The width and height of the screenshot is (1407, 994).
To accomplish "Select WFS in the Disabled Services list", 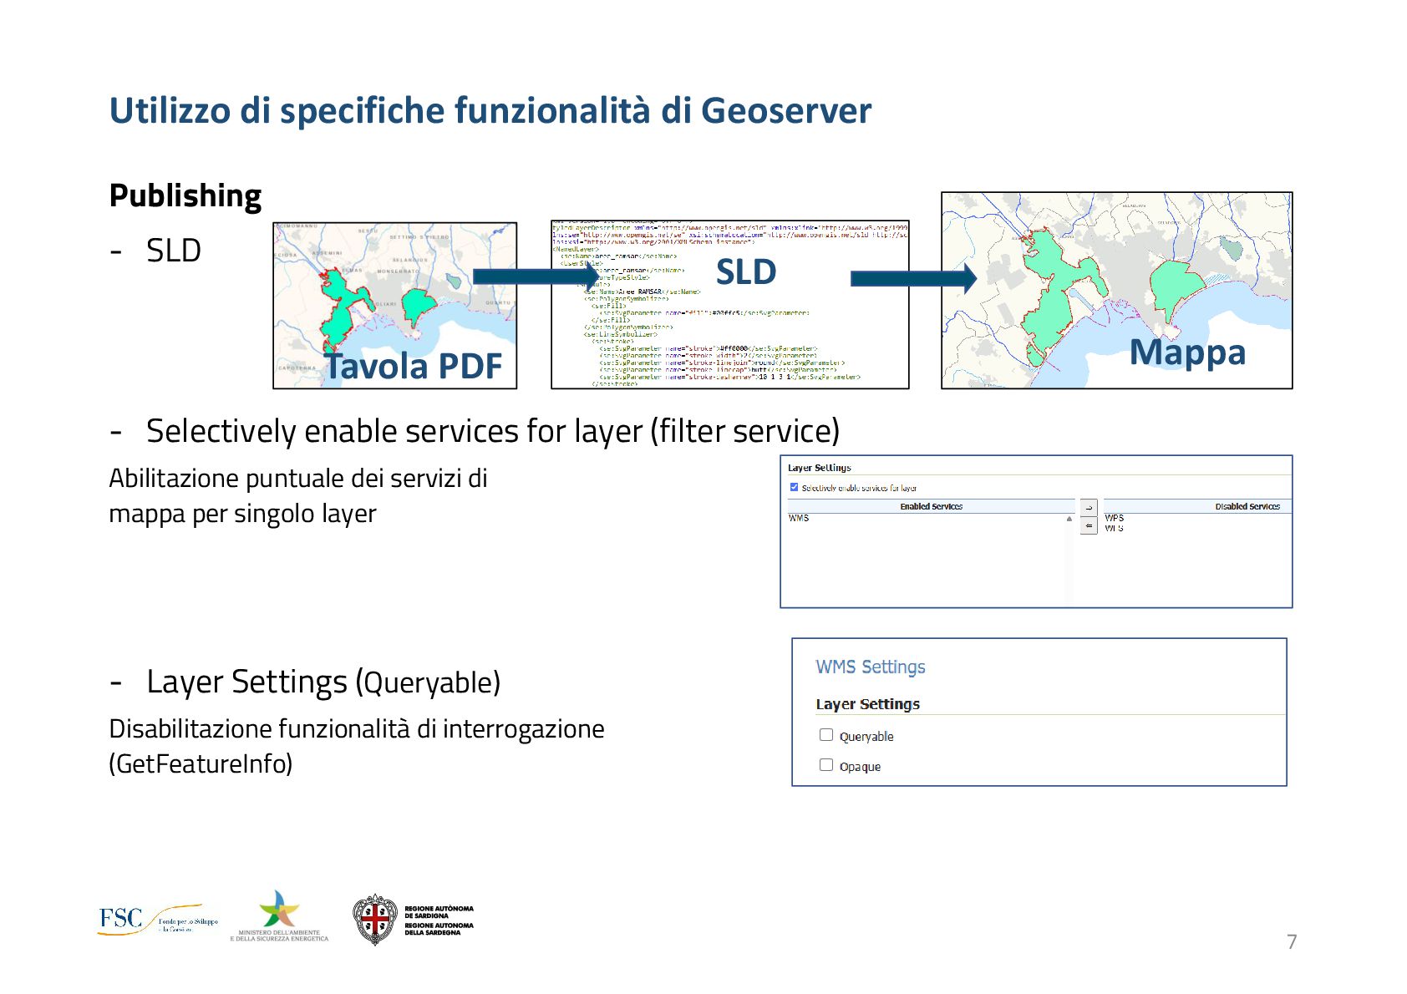I will click(1115, 528).
